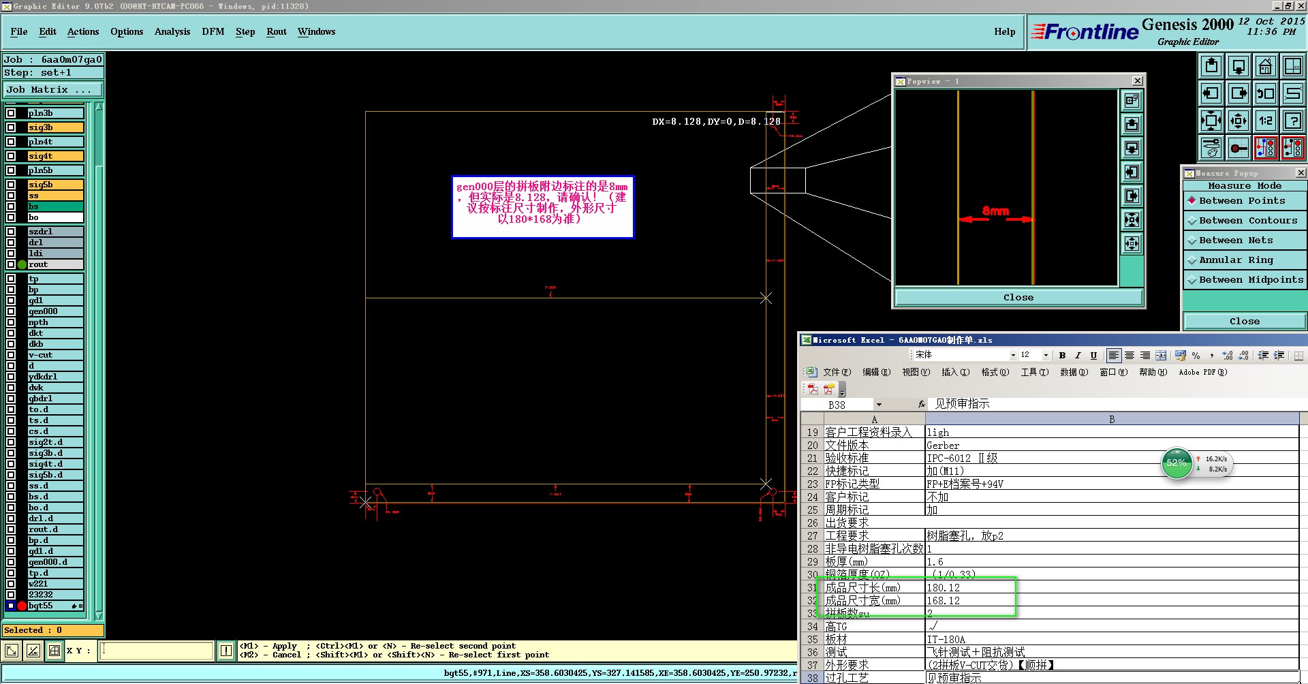This screenshot has width=1308, height=684.
Task: Toggle the gen000 layer visibility box
Action: tap(11, 311)
